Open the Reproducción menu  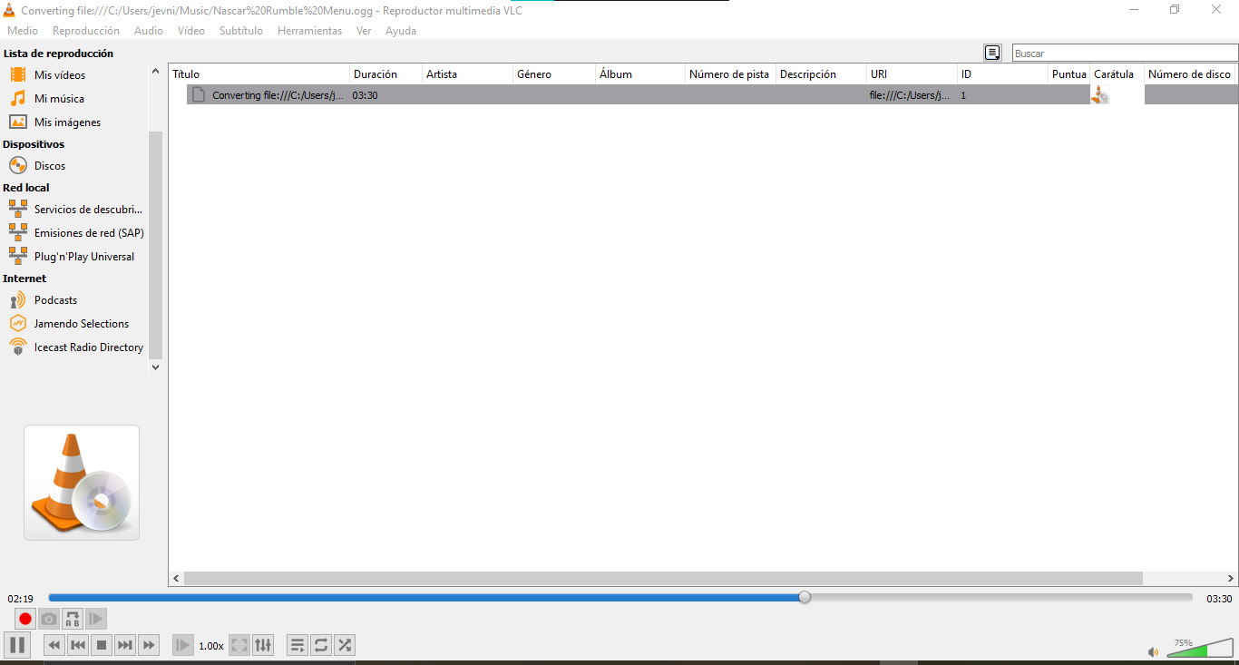point(86,31)
